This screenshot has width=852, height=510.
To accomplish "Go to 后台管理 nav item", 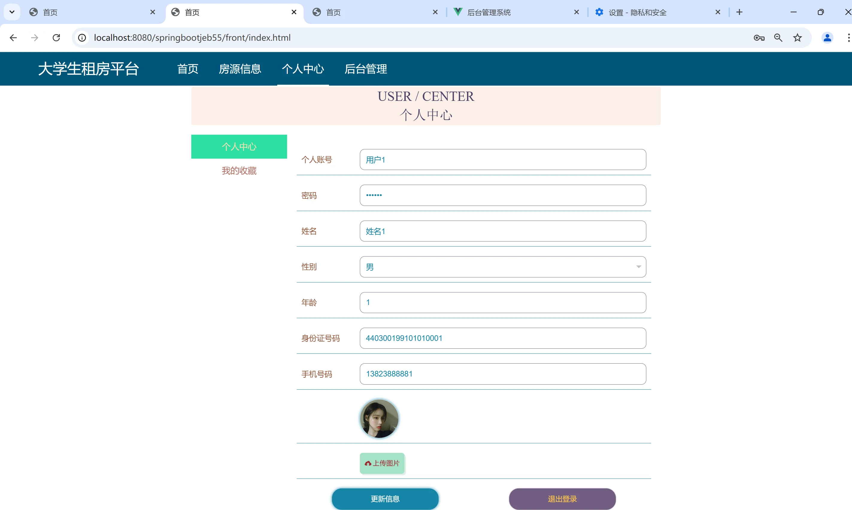I will coord(366,69).
